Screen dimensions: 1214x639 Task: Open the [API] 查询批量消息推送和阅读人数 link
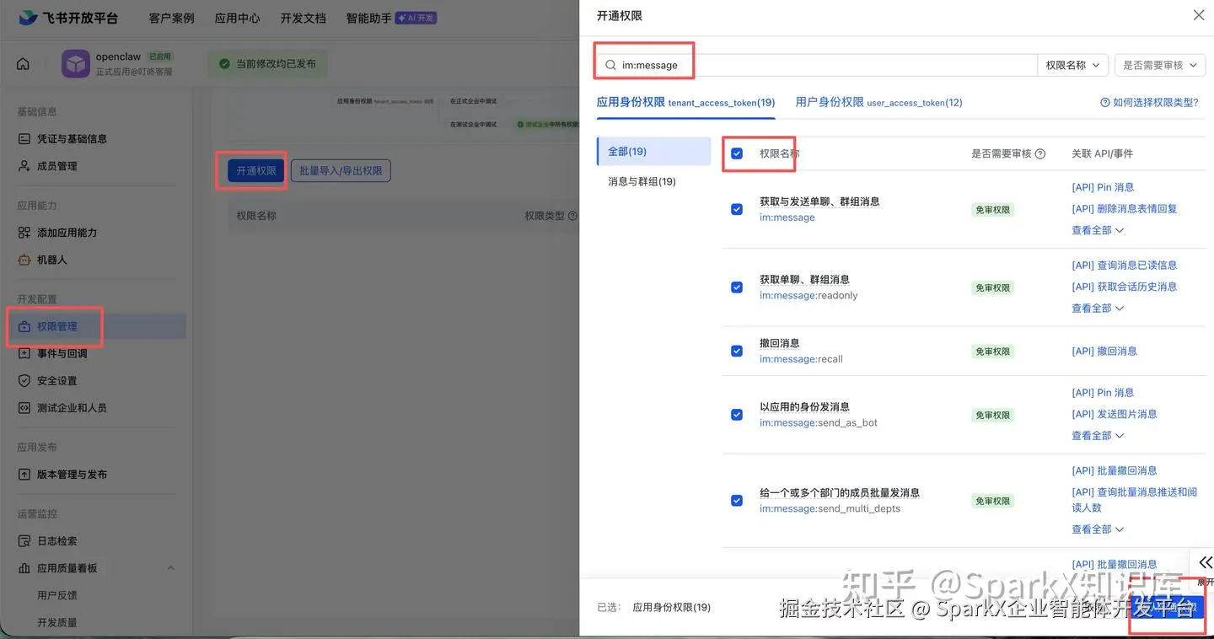1134,499
